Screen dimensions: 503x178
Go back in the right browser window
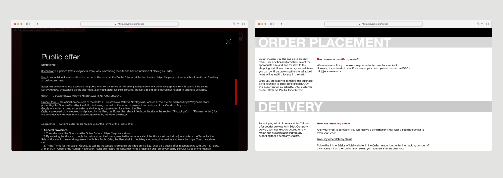282,24
